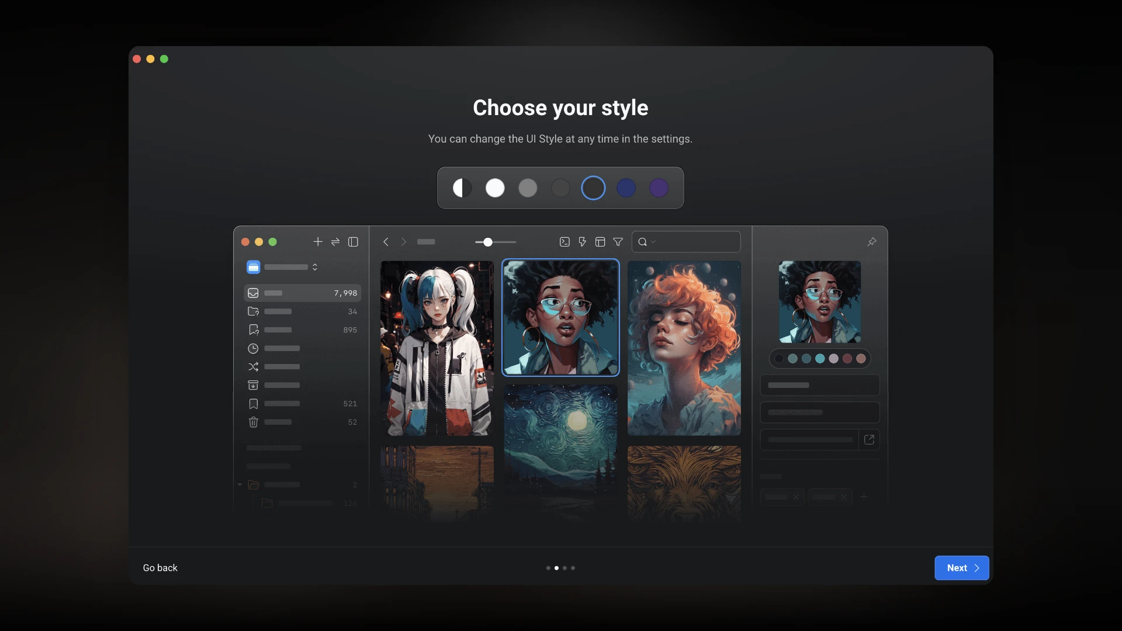Open the sunset street scene thumbnail
Viewport: 1122px width, 631px height.
(x=437, y=483)
